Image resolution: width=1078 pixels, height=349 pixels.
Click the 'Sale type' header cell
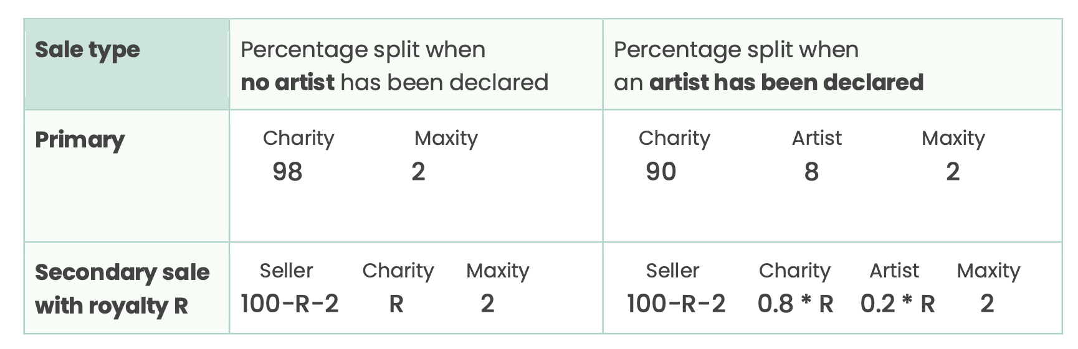127,65
